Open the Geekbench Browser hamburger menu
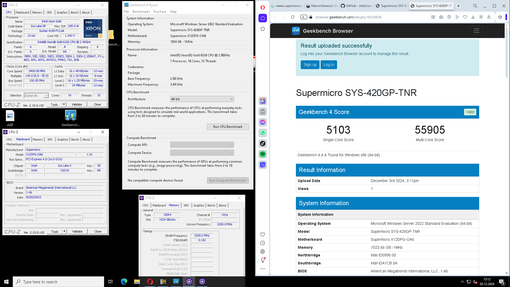Viewport: 510px width, 287px height. click(x=477, y=31)
